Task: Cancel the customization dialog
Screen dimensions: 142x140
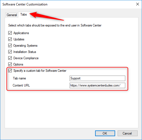Action: (x=127, y=133)
